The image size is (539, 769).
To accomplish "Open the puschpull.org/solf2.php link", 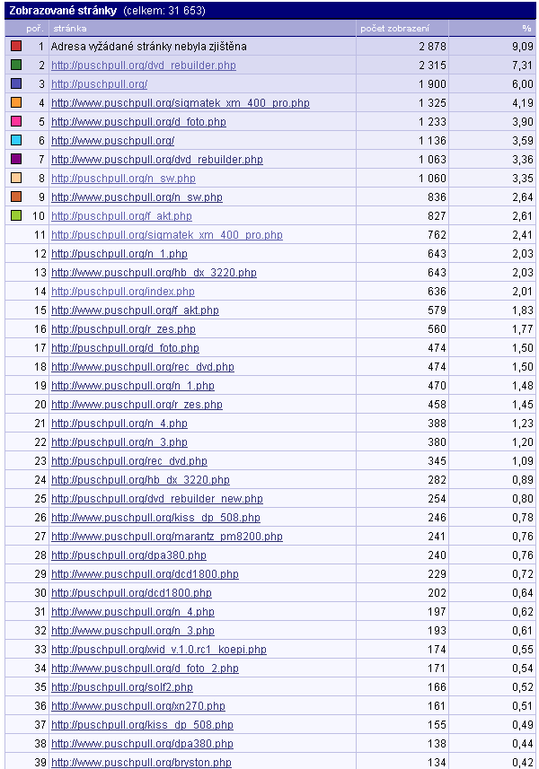I will point(122,687).
